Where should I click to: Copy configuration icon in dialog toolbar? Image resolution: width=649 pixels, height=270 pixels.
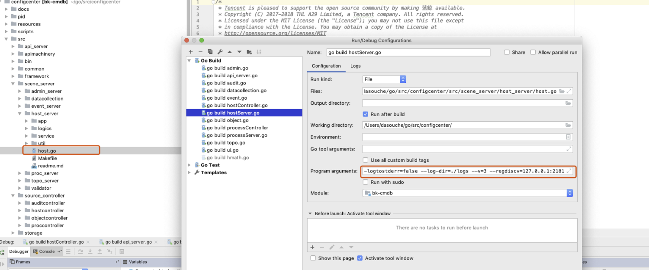210,52
